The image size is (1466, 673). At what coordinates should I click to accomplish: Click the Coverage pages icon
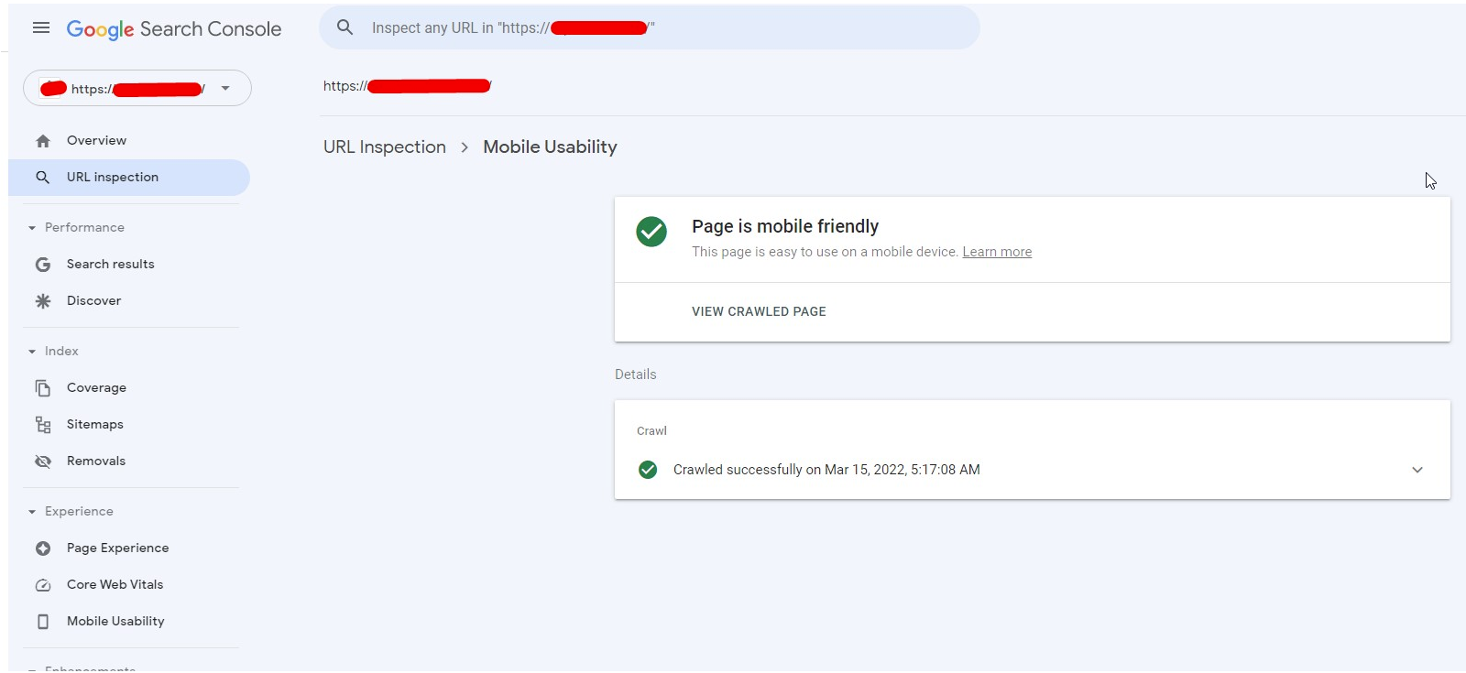43,388
